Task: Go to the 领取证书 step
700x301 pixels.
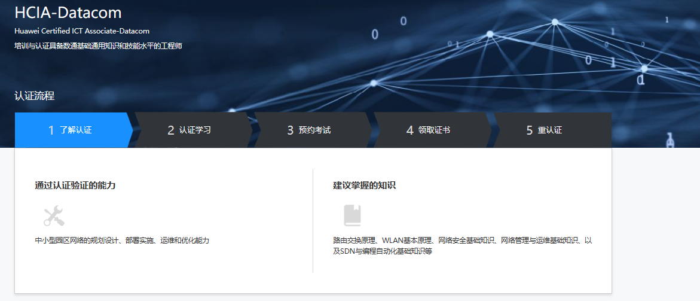Action: (x=432, y=130)
